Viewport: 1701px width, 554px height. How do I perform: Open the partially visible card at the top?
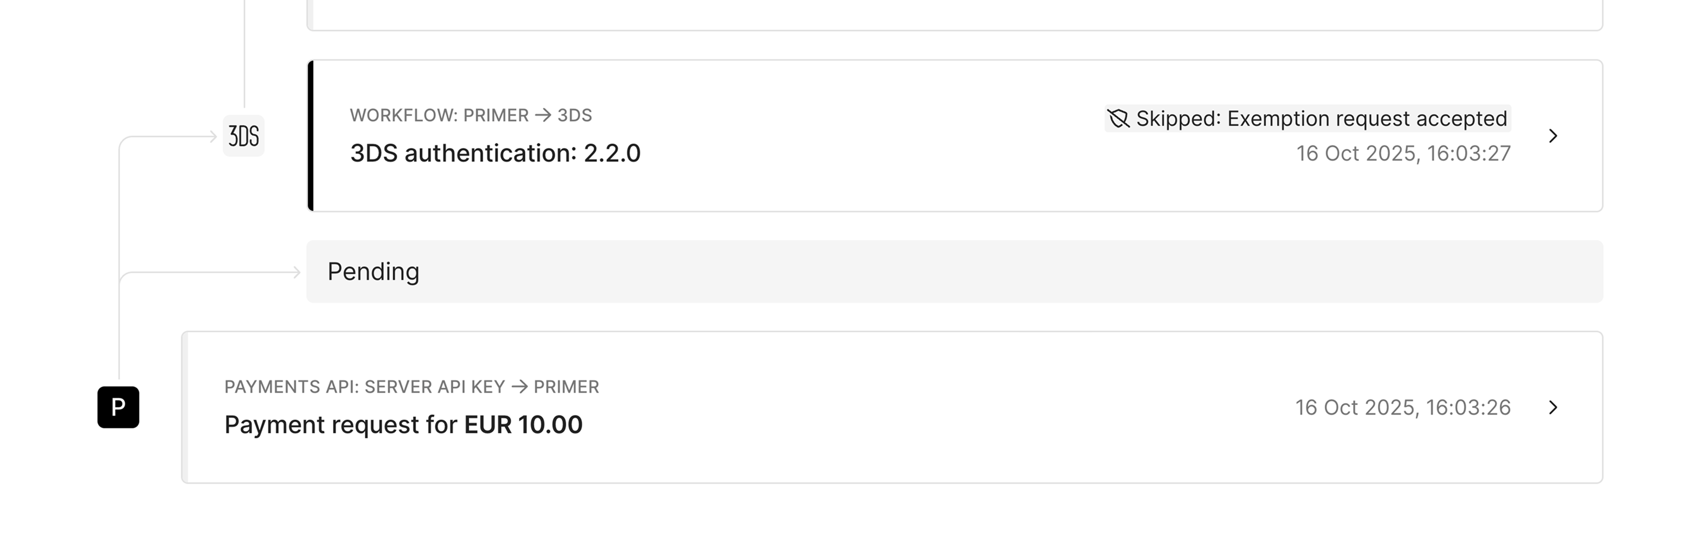coord(954,14)
